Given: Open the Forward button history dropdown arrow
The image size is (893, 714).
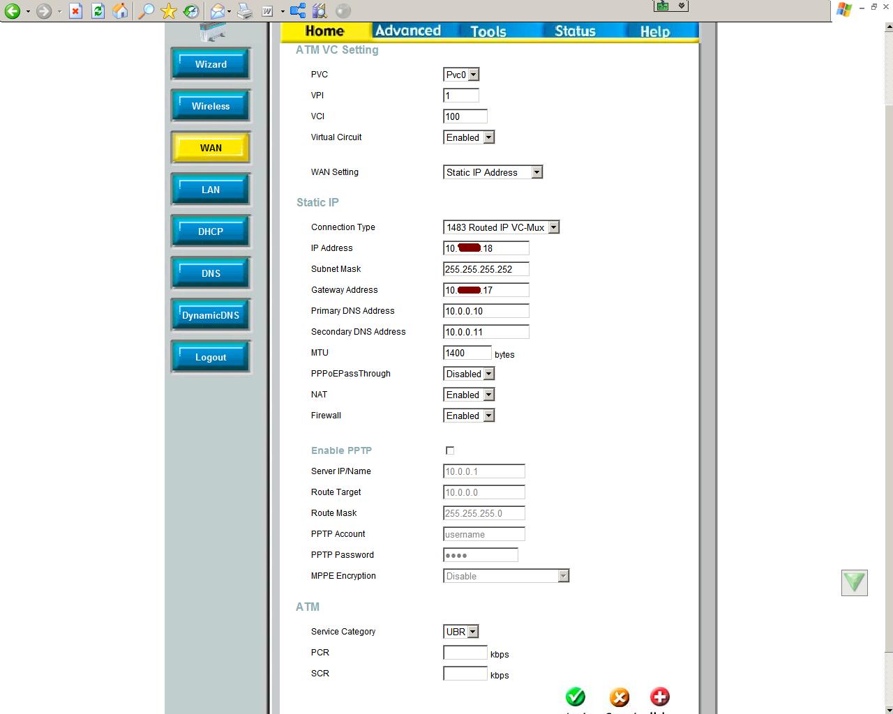Looking at the screenshot, I should (59, 11).
